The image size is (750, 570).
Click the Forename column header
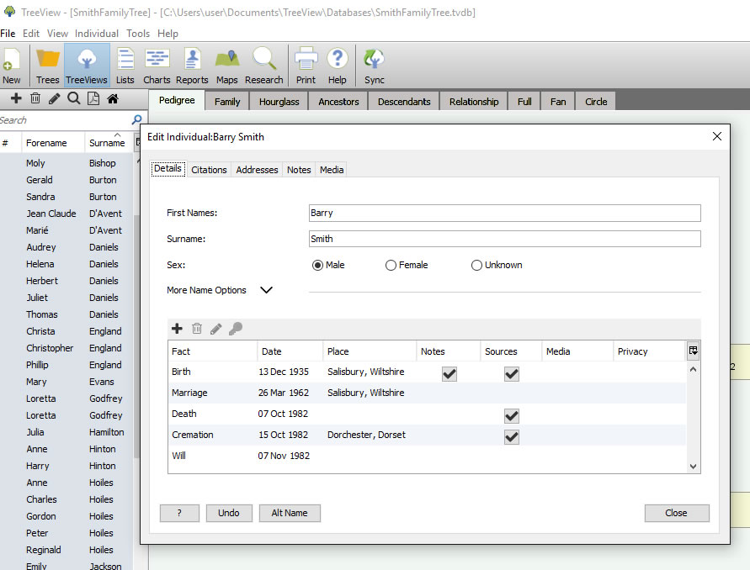[53, 143]
